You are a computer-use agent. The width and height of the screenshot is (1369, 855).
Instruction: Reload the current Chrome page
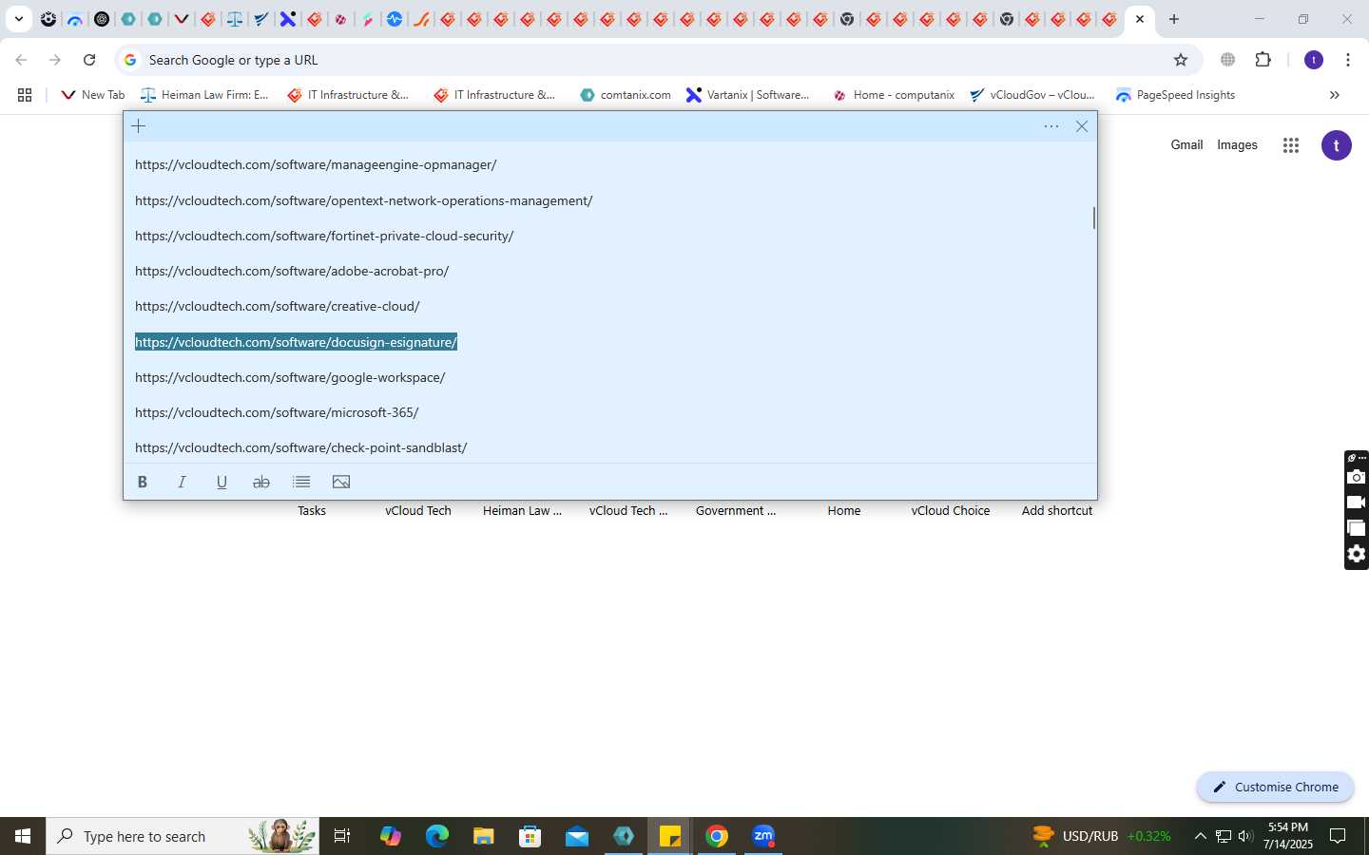click(89, 60)
